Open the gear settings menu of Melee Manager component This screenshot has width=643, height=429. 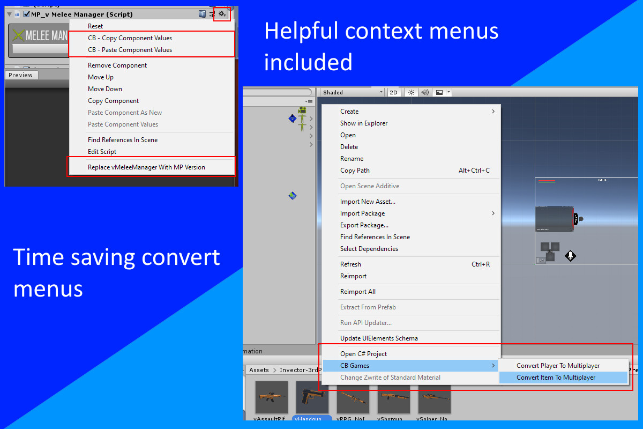pos(222,14)
